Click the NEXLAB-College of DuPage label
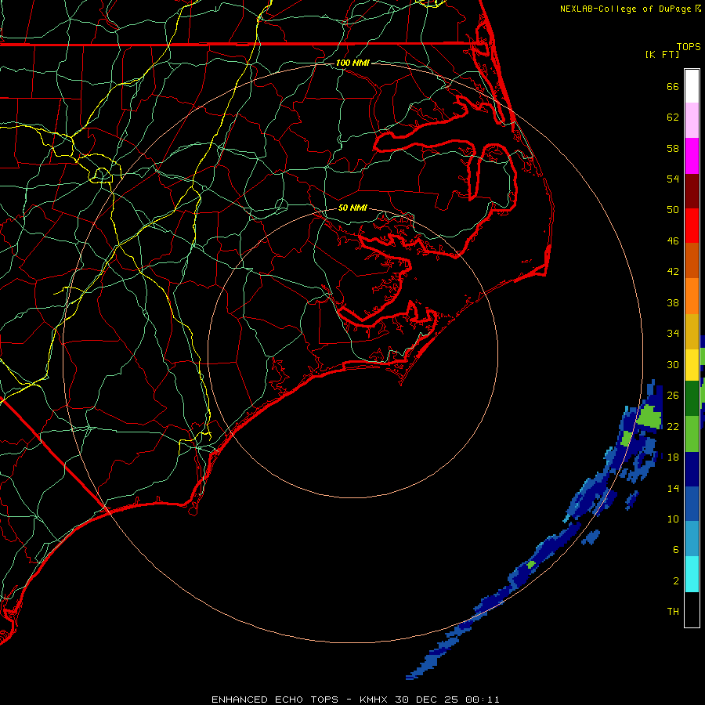Screen dimensions: 705x705 (x=626, y=9)
